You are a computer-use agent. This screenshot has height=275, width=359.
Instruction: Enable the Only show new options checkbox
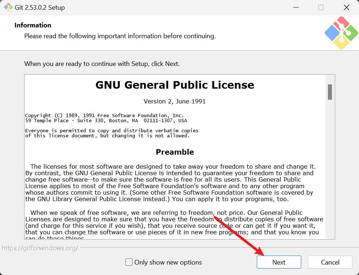coord(129,262)
